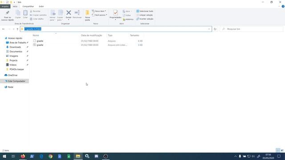Open Task View on the taskbar
285x160 pixels.
13,156
